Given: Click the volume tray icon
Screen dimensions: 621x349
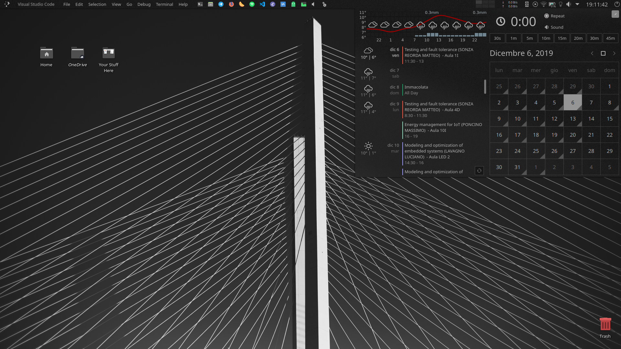Looking at the screenshot, I should coord(569,4).
